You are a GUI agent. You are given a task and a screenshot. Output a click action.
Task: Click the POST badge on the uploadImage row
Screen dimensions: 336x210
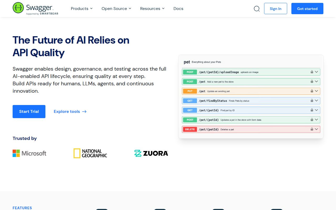[x=190, y=72]
